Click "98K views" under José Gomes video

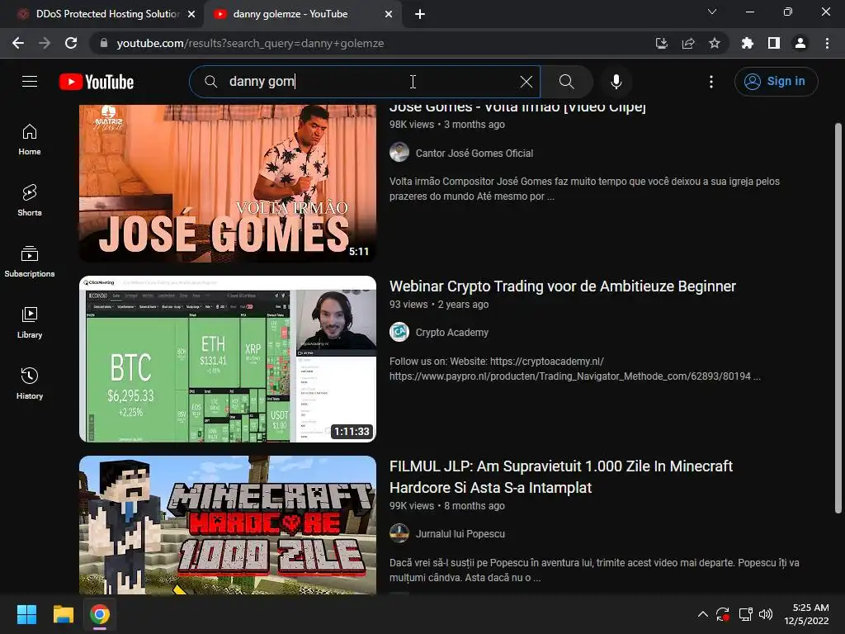(412, 125)
